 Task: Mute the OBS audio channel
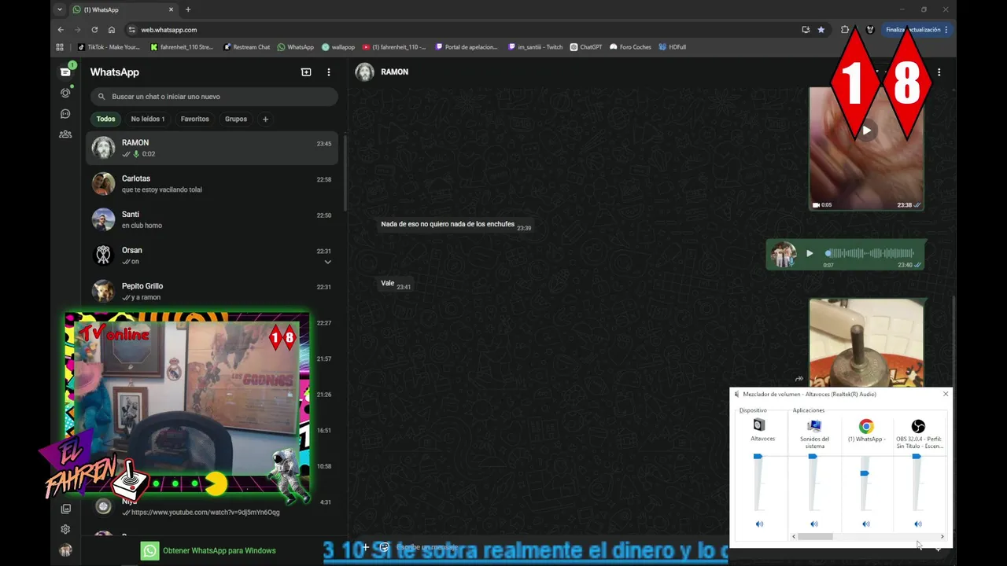(918, 524)
